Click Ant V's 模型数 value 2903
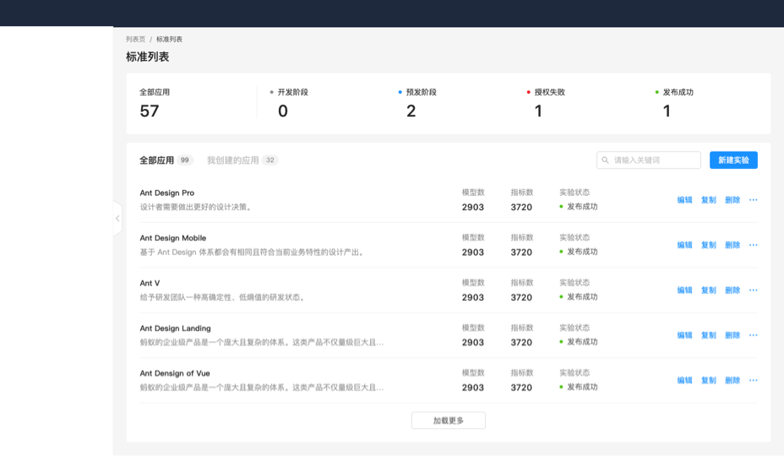This screenshot has height=456, width=784. pyautogui.click(x=472, y=297)
